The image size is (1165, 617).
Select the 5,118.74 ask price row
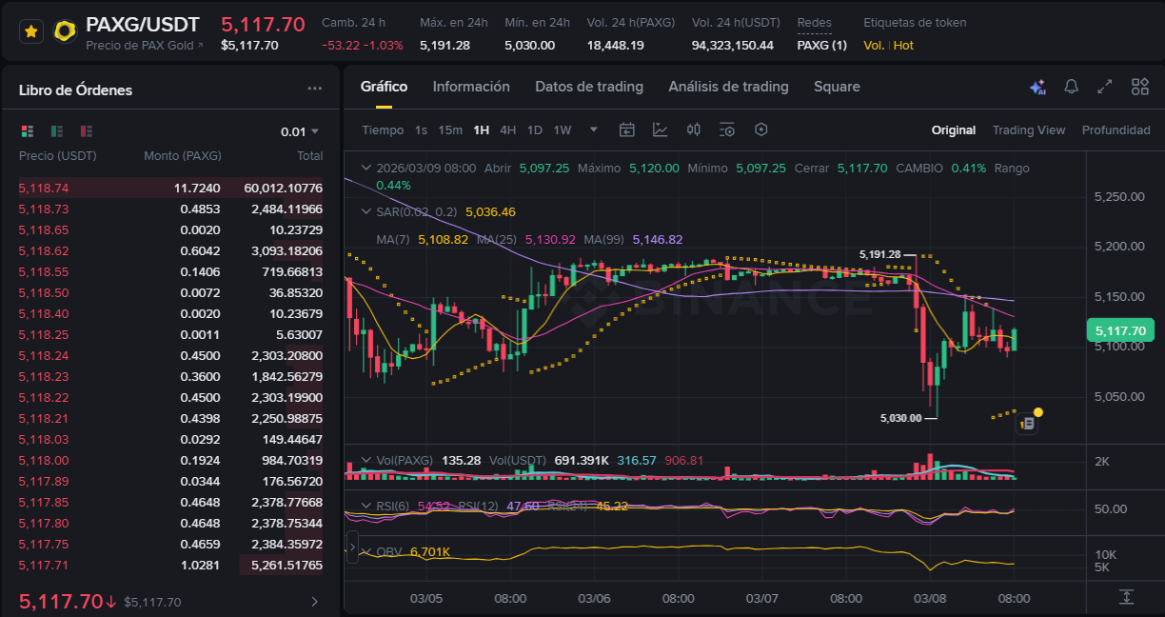(171, 188)
